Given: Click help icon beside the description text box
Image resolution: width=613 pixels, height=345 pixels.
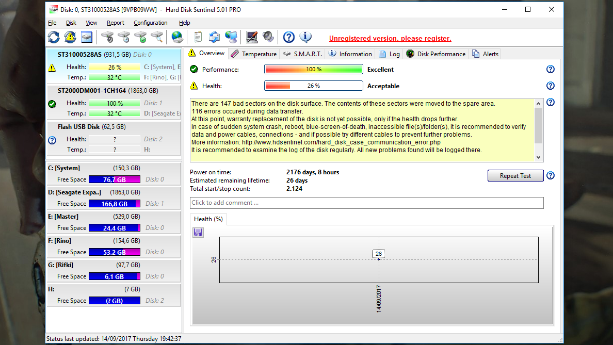Looking at the screenshot, I should pyautogui.click(x=551, y=103).
